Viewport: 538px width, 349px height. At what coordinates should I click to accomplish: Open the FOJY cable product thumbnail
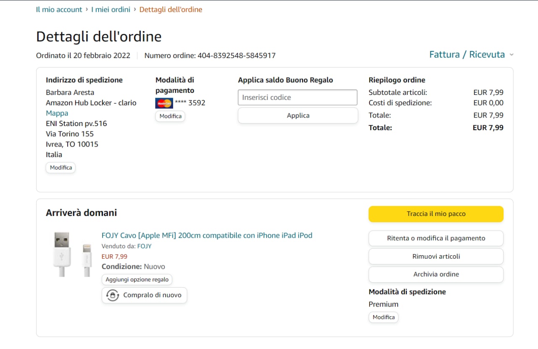[72, 254]
